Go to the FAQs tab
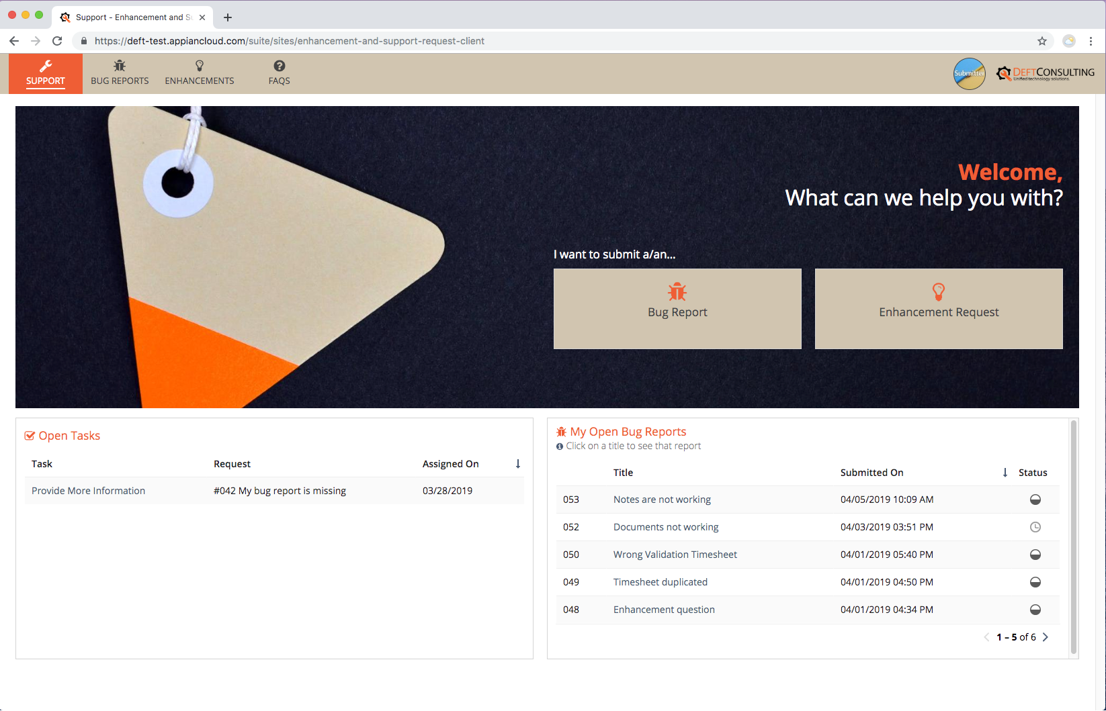This screenshot has height=711, width=1106. (x=280, y=73)
